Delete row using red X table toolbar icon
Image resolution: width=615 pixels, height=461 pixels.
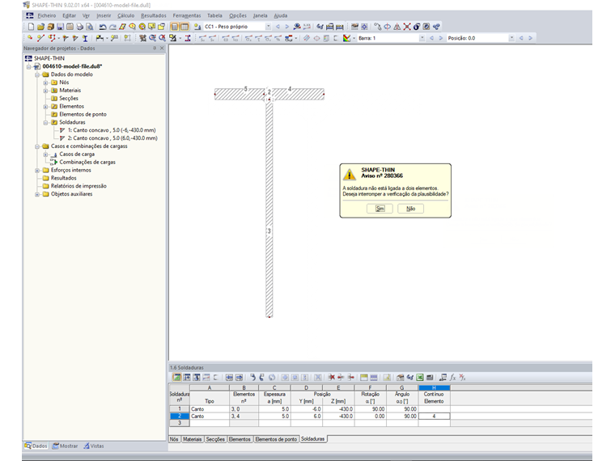[332, 377]
